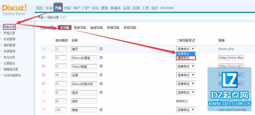Click plus icon beside 帮助
The height and width of the screenshot is (115, 255).
[101, 110]
